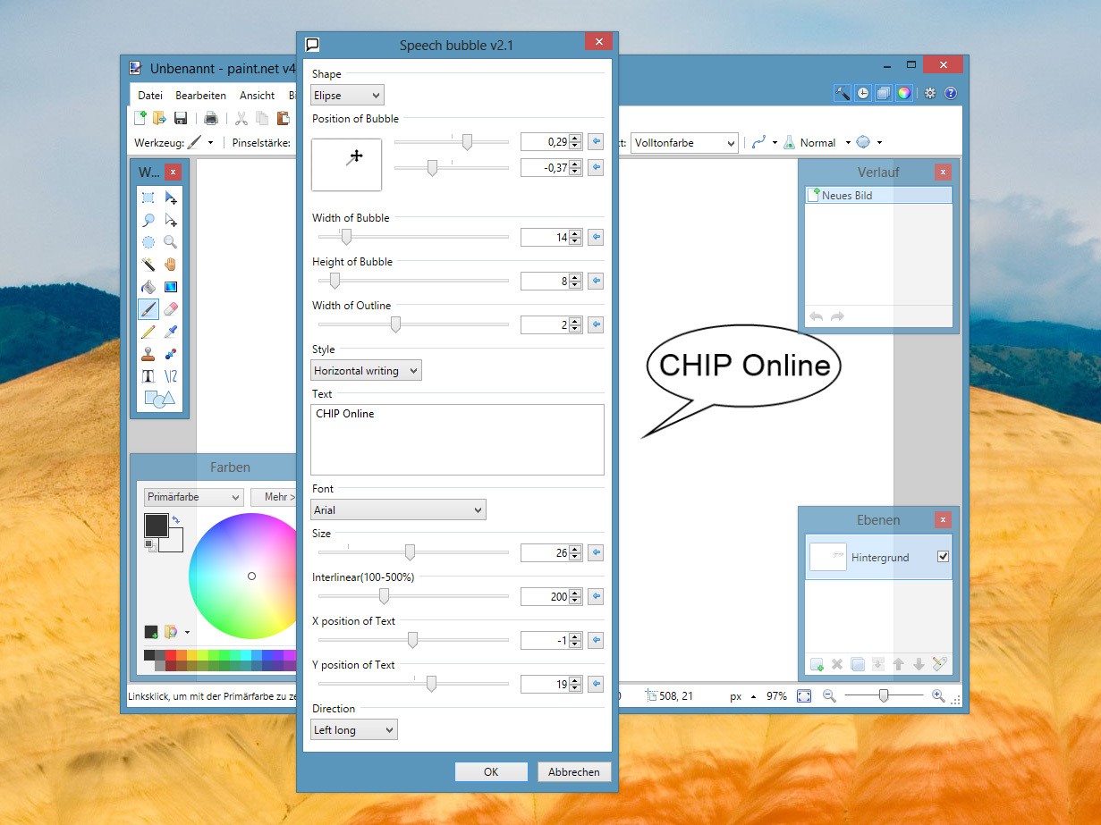Open the Bearbeiten menu
This screenshot has width=1101, height=825.
click(x=200, y=95)
